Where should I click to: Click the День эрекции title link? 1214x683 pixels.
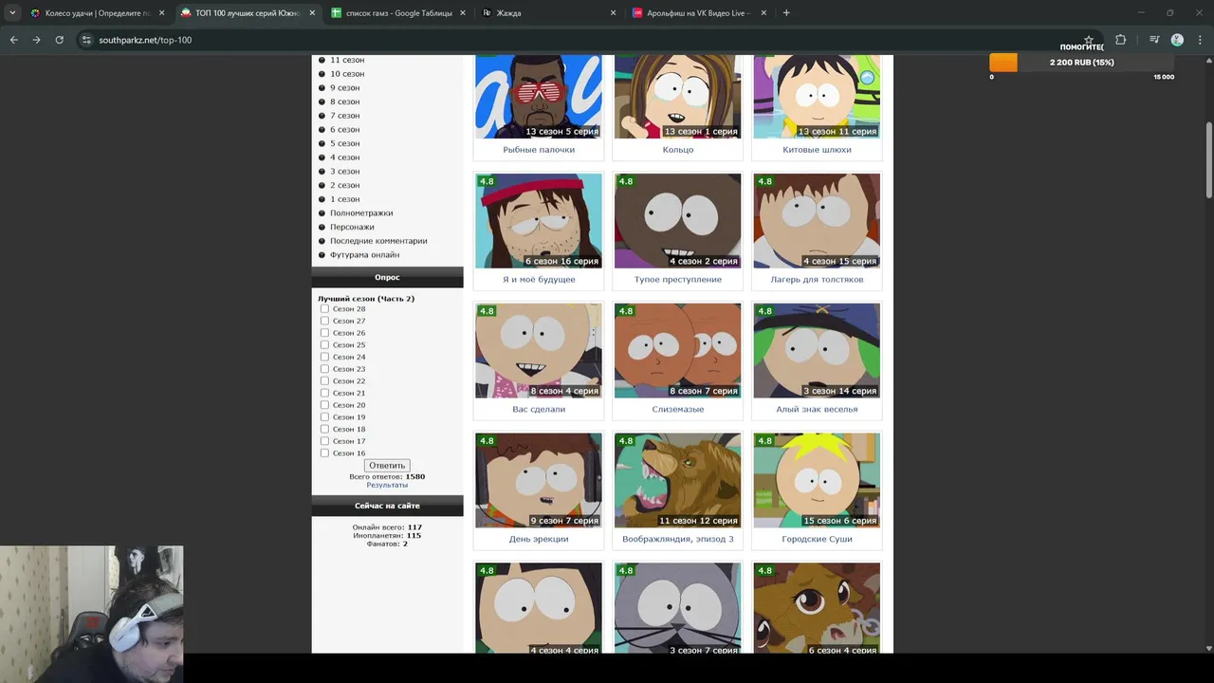coord(539,539)
